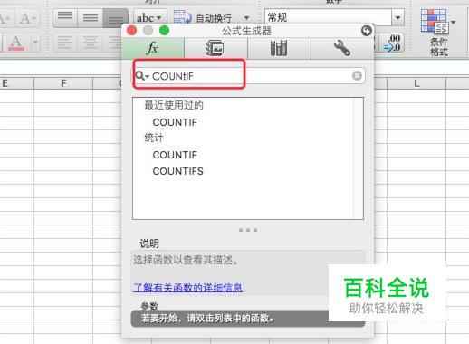Viewport: 469px width, 344px height.
Task: Click the round arrow button in title bar
Action: [x=367, y=31]
